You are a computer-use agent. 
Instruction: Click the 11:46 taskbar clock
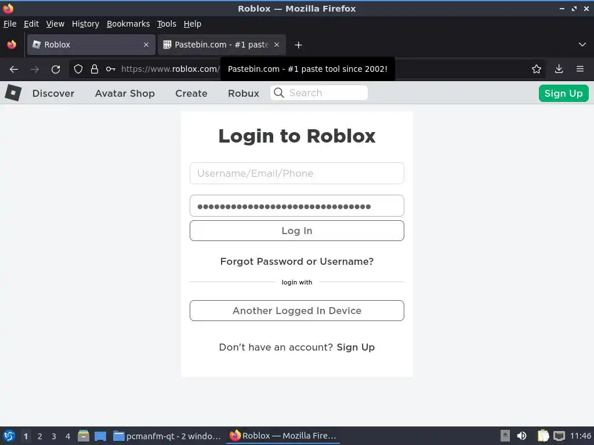581,436
